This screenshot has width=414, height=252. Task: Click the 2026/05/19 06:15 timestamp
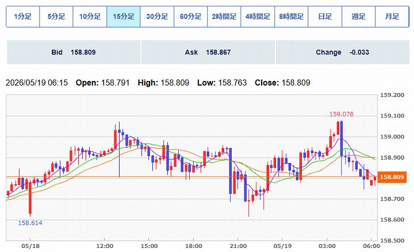click(x=37, y=83)
